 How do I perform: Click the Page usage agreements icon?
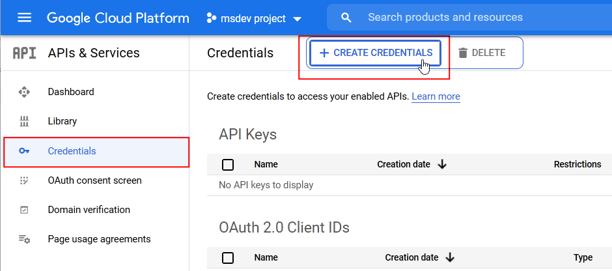pyautogui.click(x=24, y=239)
